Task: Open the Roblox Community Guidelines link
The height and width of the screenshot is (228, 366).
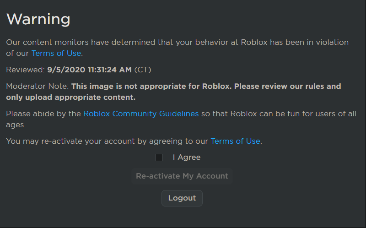Action: point(141,114)
